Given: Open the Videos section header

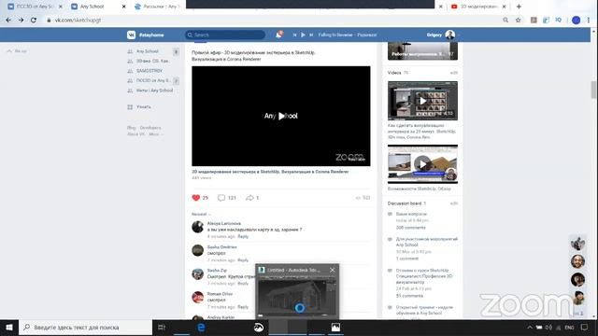Looking at the screenshot, I should [x=394, y=73].
